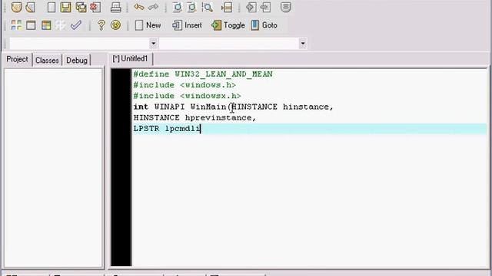Click 'hinstance,' at the end of the WinMain line
The image size is (492, 276).
307,107
